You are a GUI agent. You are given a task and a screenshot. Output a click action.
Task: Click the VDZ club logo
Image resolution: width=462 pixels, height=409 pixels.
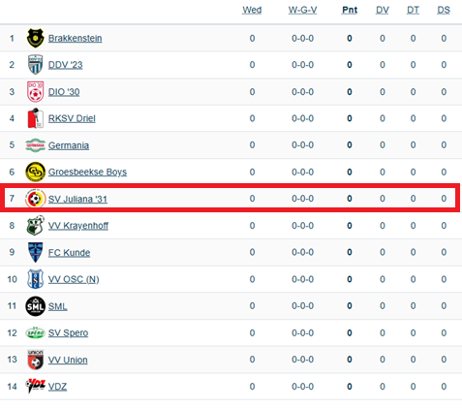(35, 386)
